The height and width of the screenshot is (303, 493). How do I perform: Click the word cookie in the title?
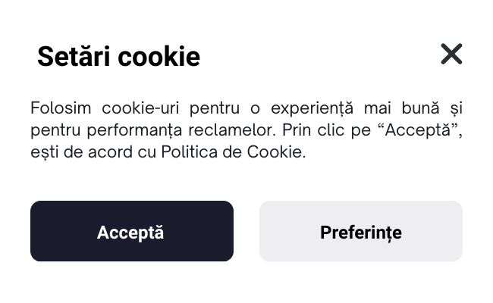tap(159, 57)
